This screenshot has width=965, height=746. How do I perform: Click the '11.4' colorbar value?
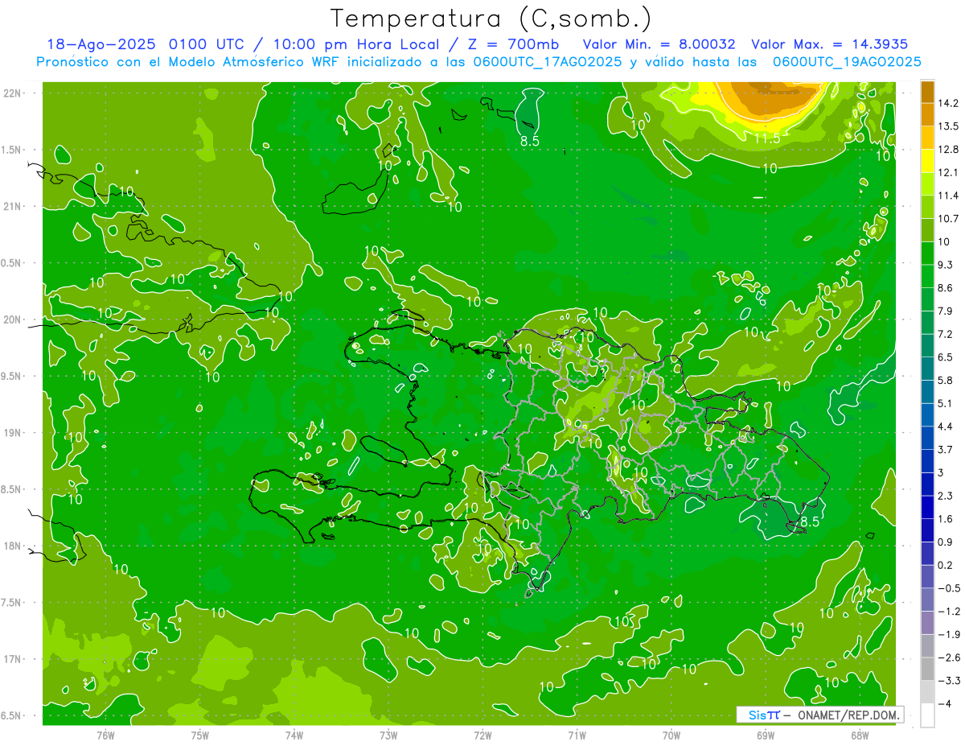click(x=947, y=196)
